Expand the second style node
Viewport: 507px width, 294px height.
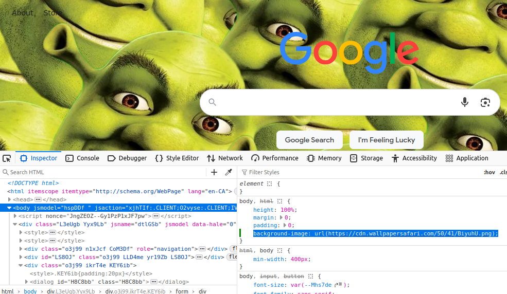(21, 241)
